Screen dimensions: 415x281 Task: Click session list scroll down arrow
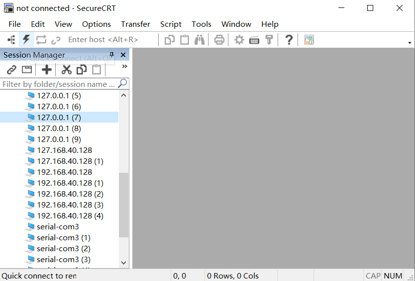point(123,263)
